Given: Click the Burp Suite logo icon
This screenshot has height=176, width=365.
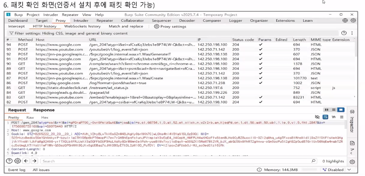Looking at the screenshot, I should tap(8, 15).
